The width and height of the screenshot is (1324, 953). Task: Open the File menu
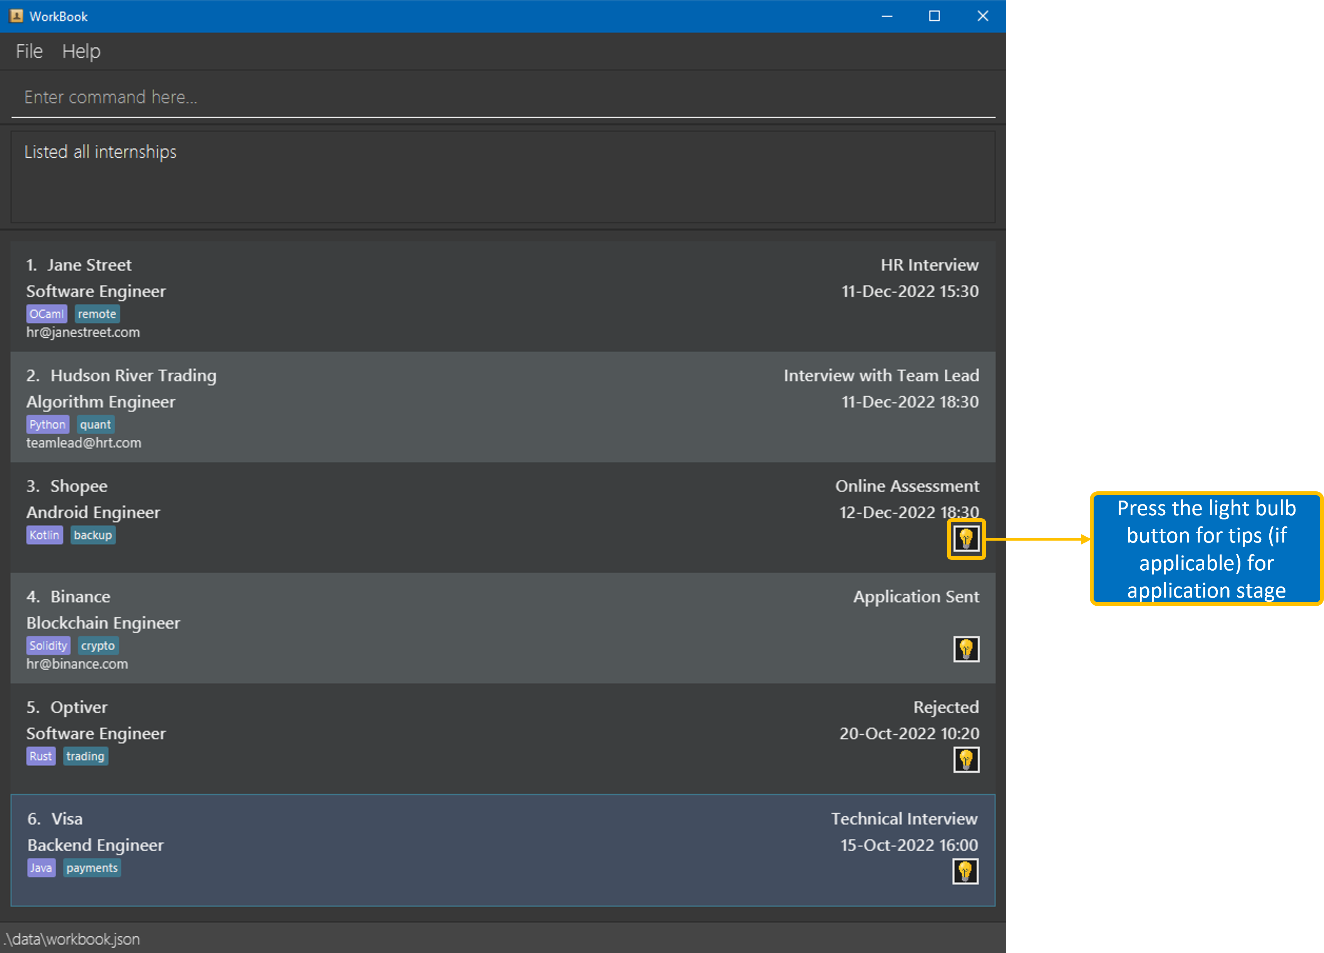pos(29,51)
